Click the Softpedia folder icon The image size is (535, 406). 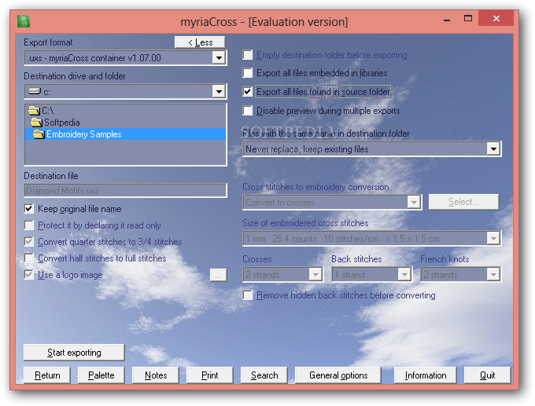point(36,123)
